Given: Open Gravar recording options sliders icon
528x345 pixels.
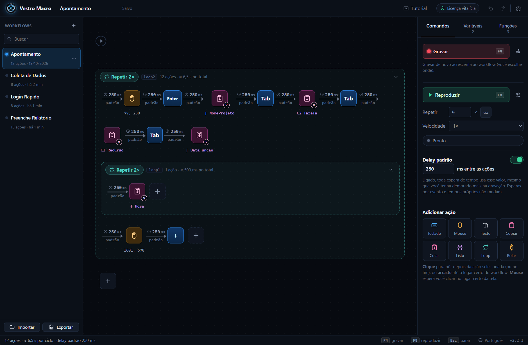Looking at the screenshot, I should pos(518,51).
